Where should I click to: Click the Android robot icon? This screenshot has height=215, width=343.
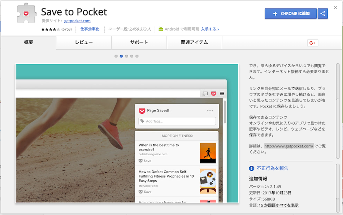tap(161, 29)
